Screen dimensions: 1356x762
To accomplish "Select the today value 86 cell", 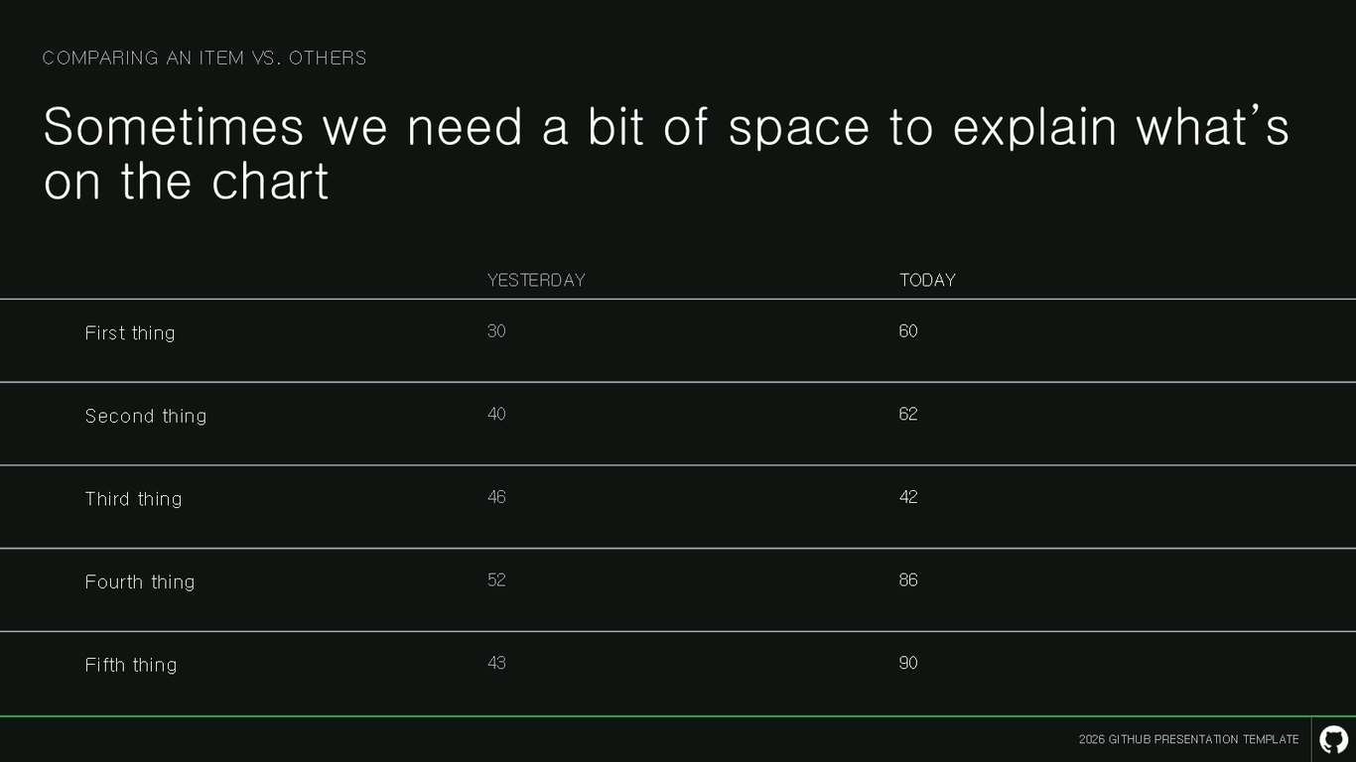I will [908, 579].
